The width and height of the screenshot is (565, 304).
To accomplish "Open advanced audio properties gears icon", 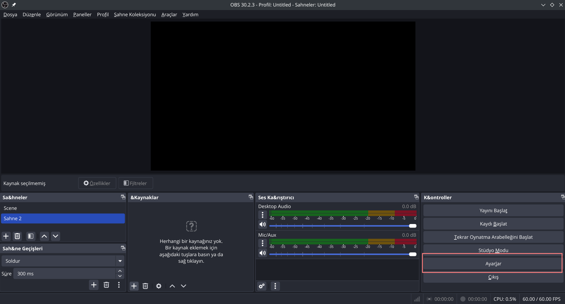I will tap(262, 286).
